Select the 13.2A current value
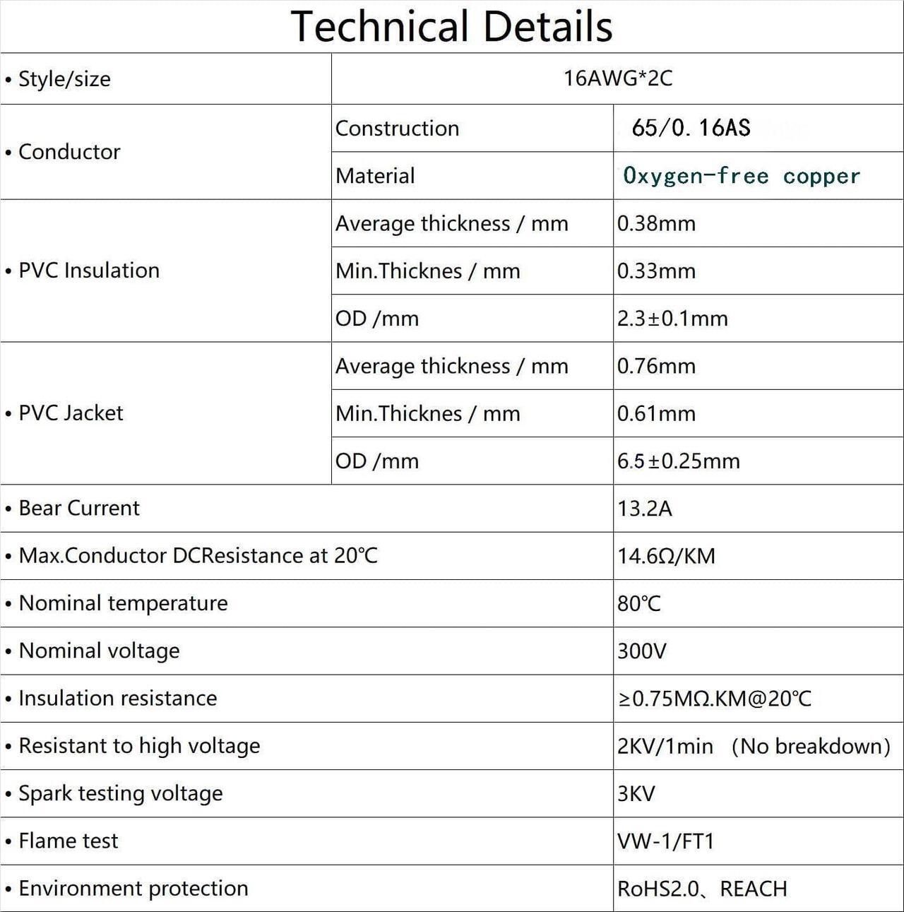The width and height of the screenshot is (904, 912). coord(645,509)
